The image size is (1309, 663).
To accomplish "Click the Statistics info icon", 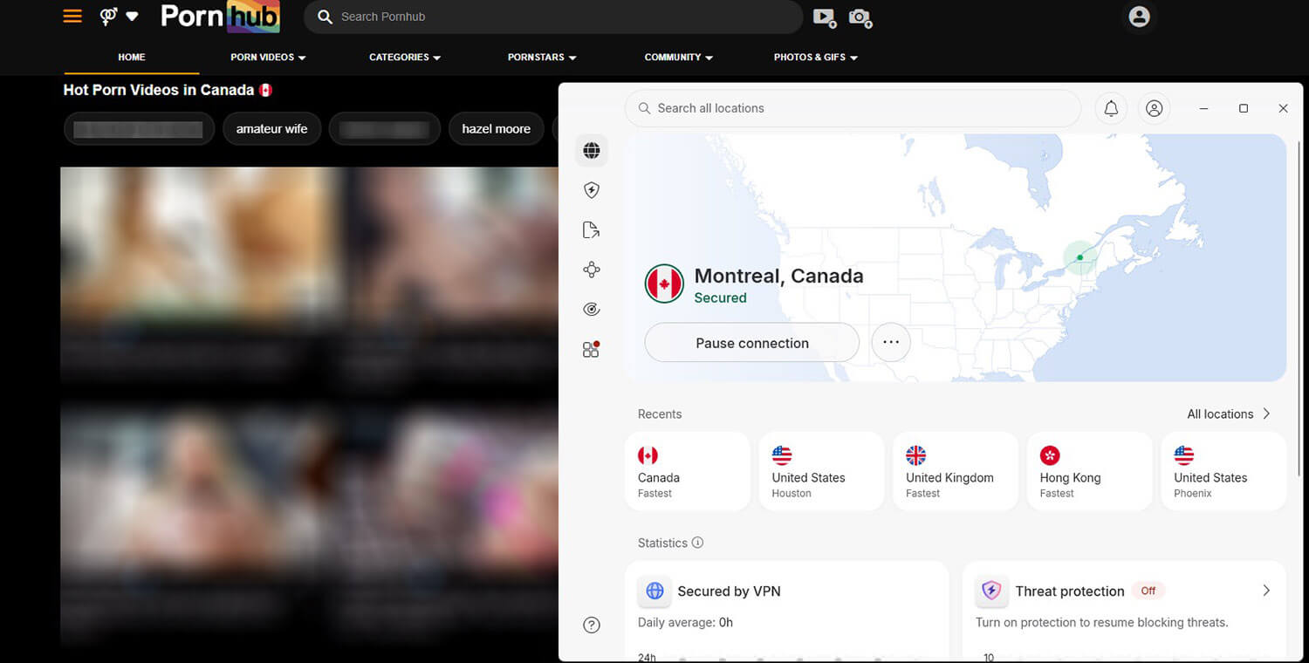I will click(x=697, y=543).
